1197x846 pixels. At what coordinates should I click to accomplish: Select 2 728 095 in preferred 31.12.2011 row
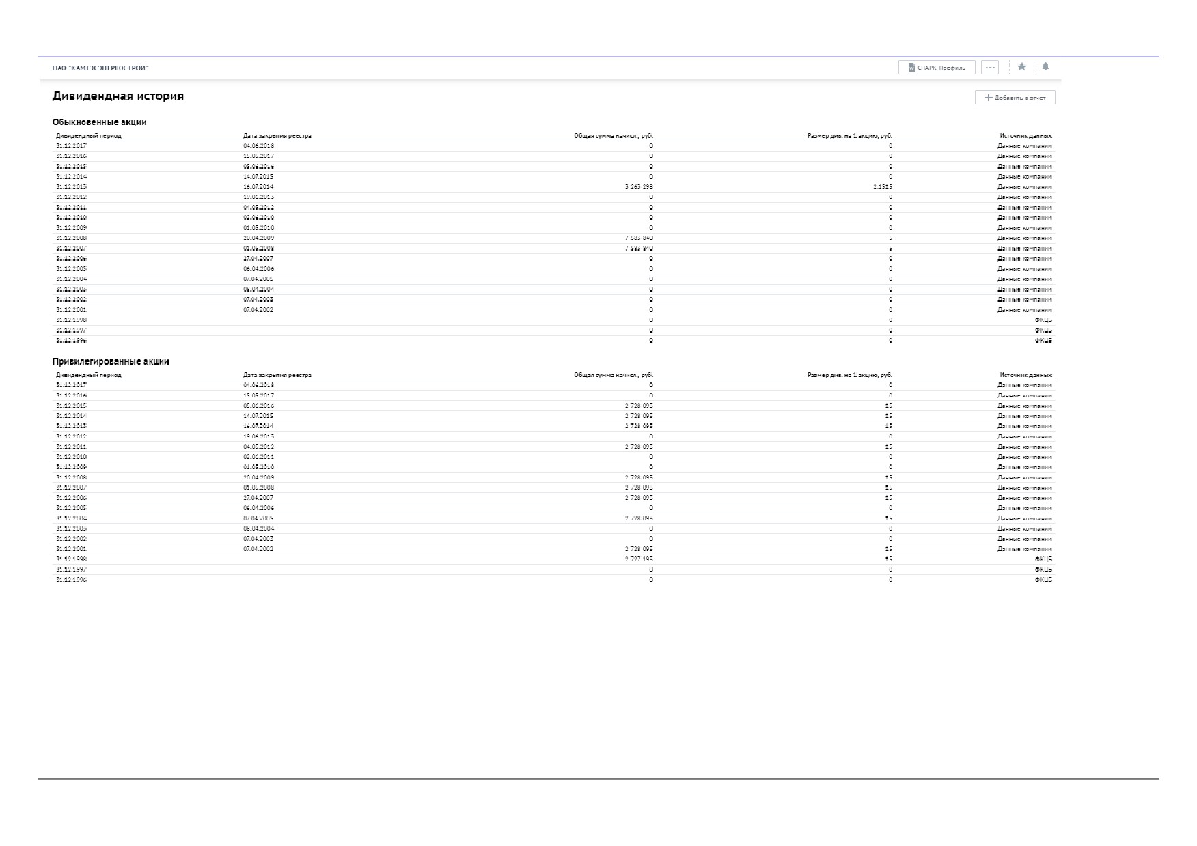pos(639,447)
